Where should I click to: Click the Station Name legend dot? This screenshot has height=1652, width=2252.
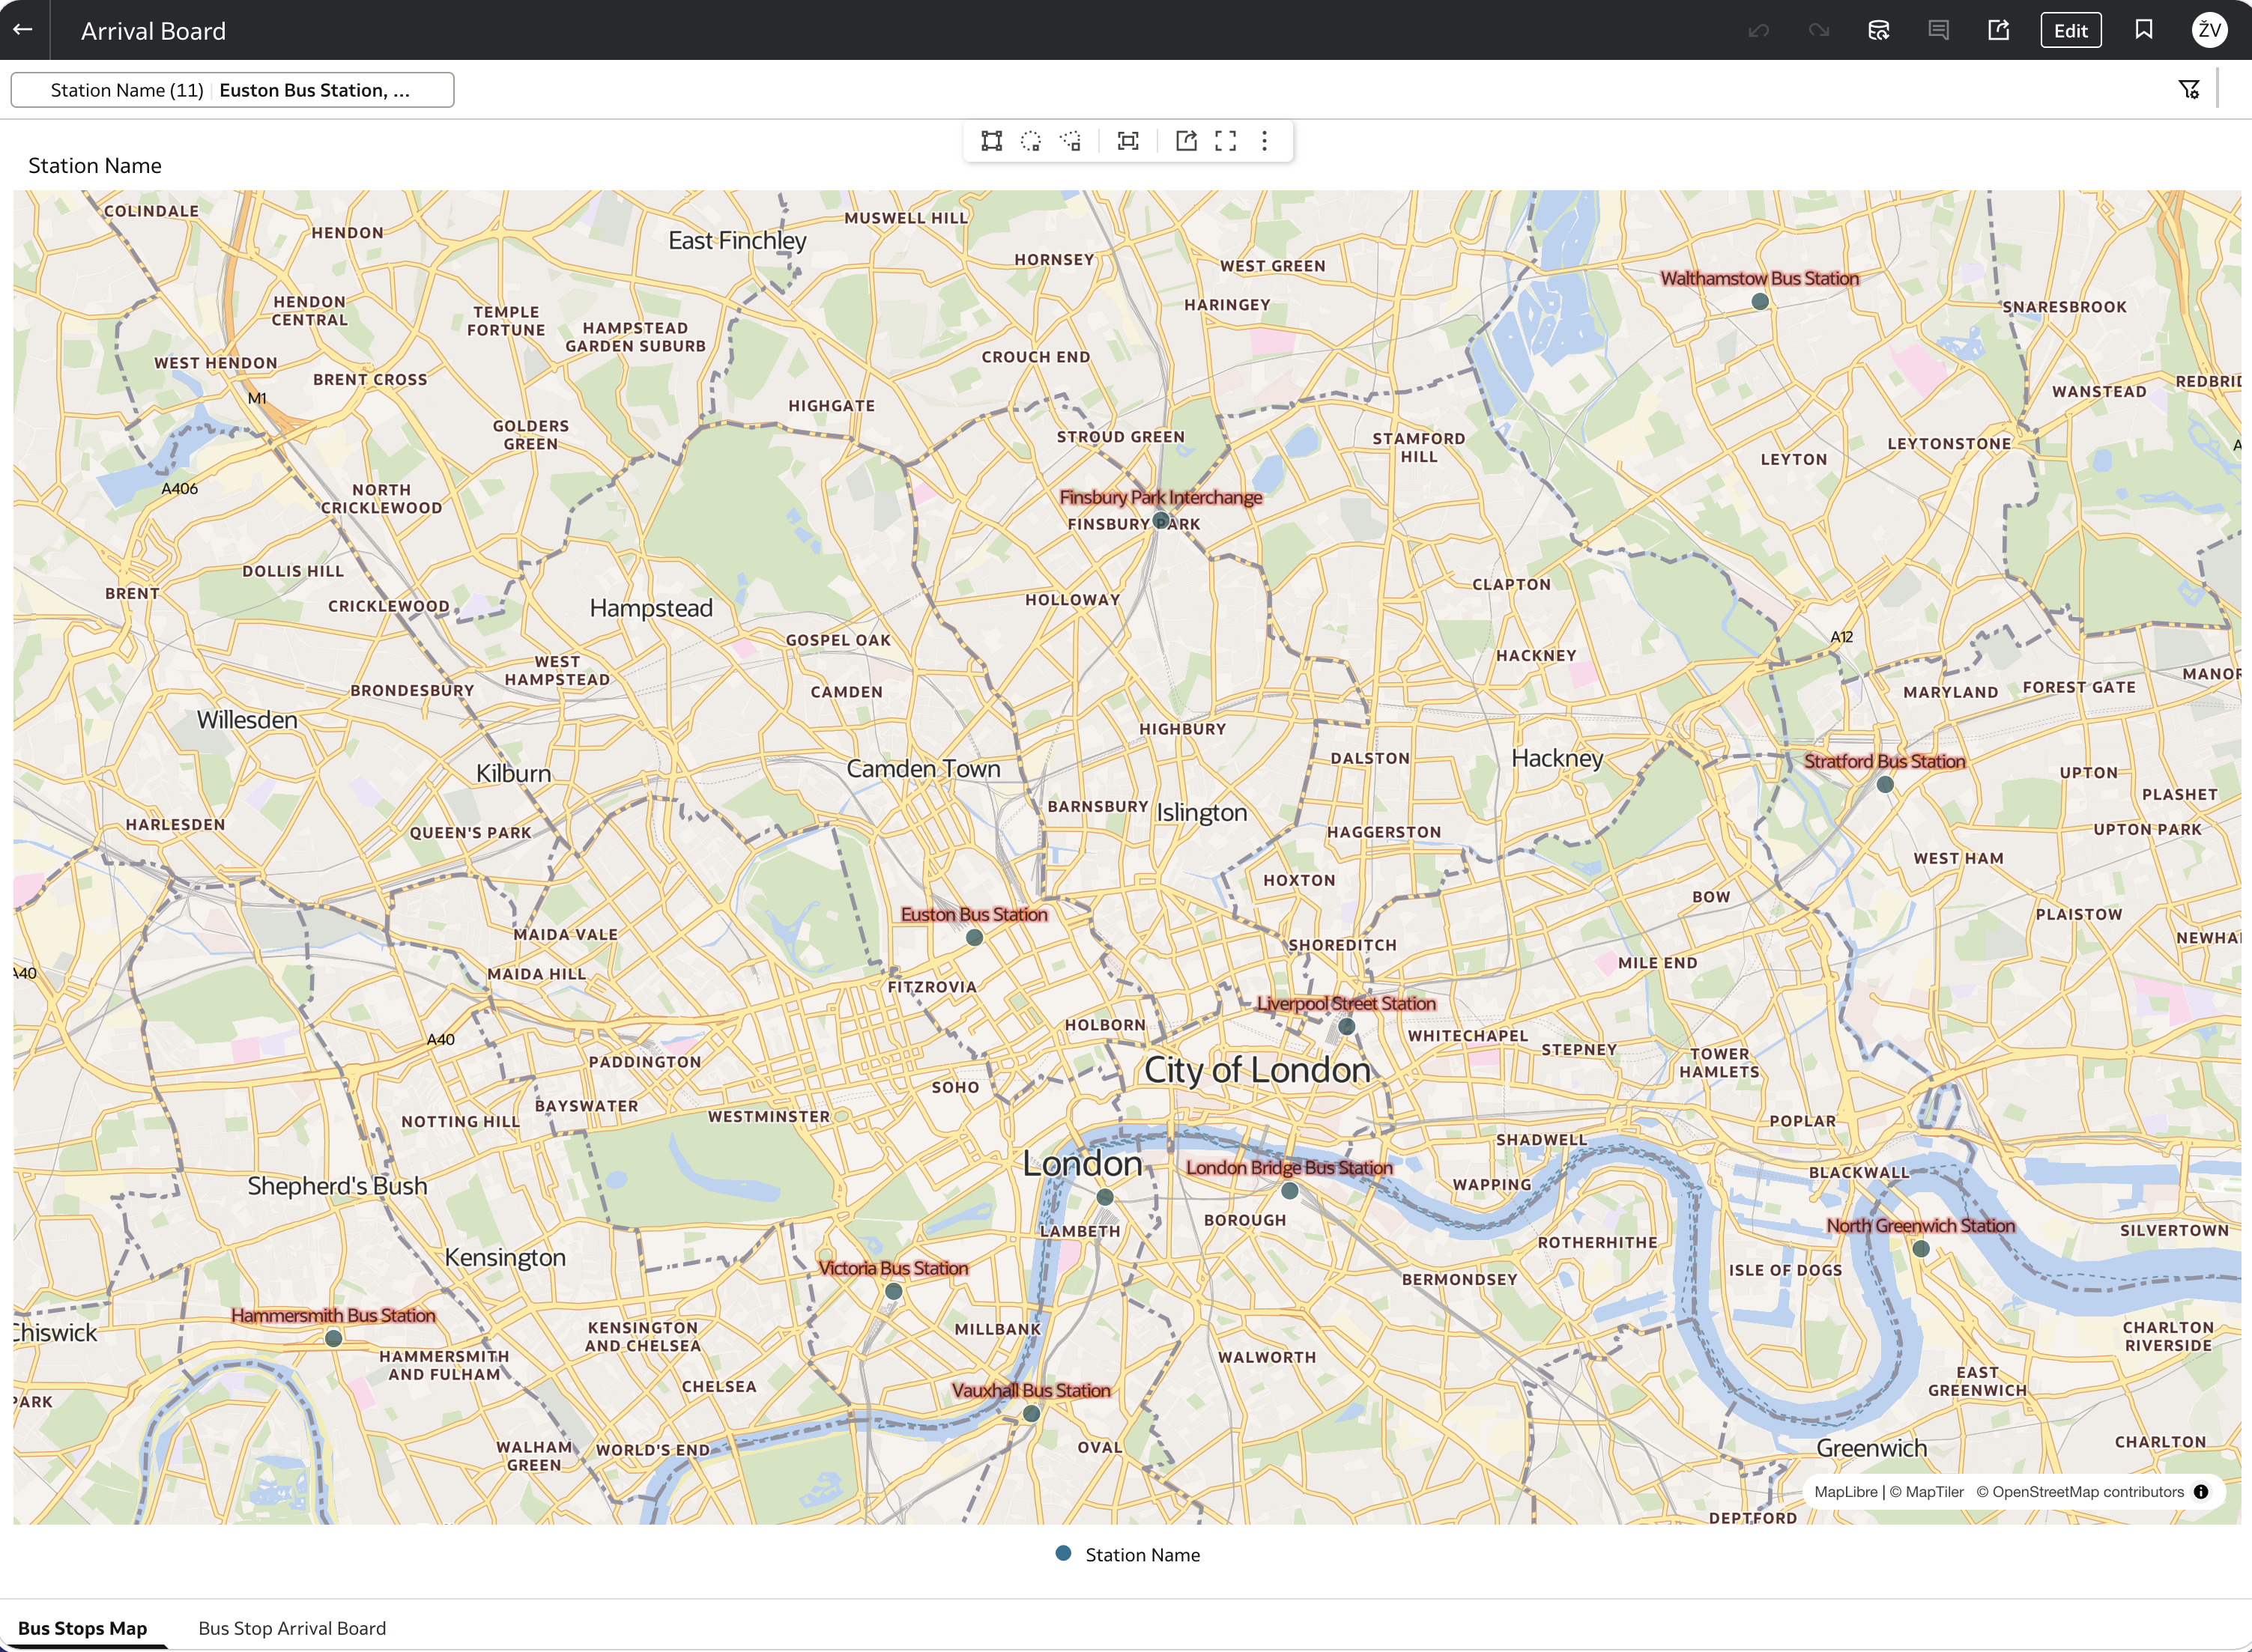click(1064, 1554)
